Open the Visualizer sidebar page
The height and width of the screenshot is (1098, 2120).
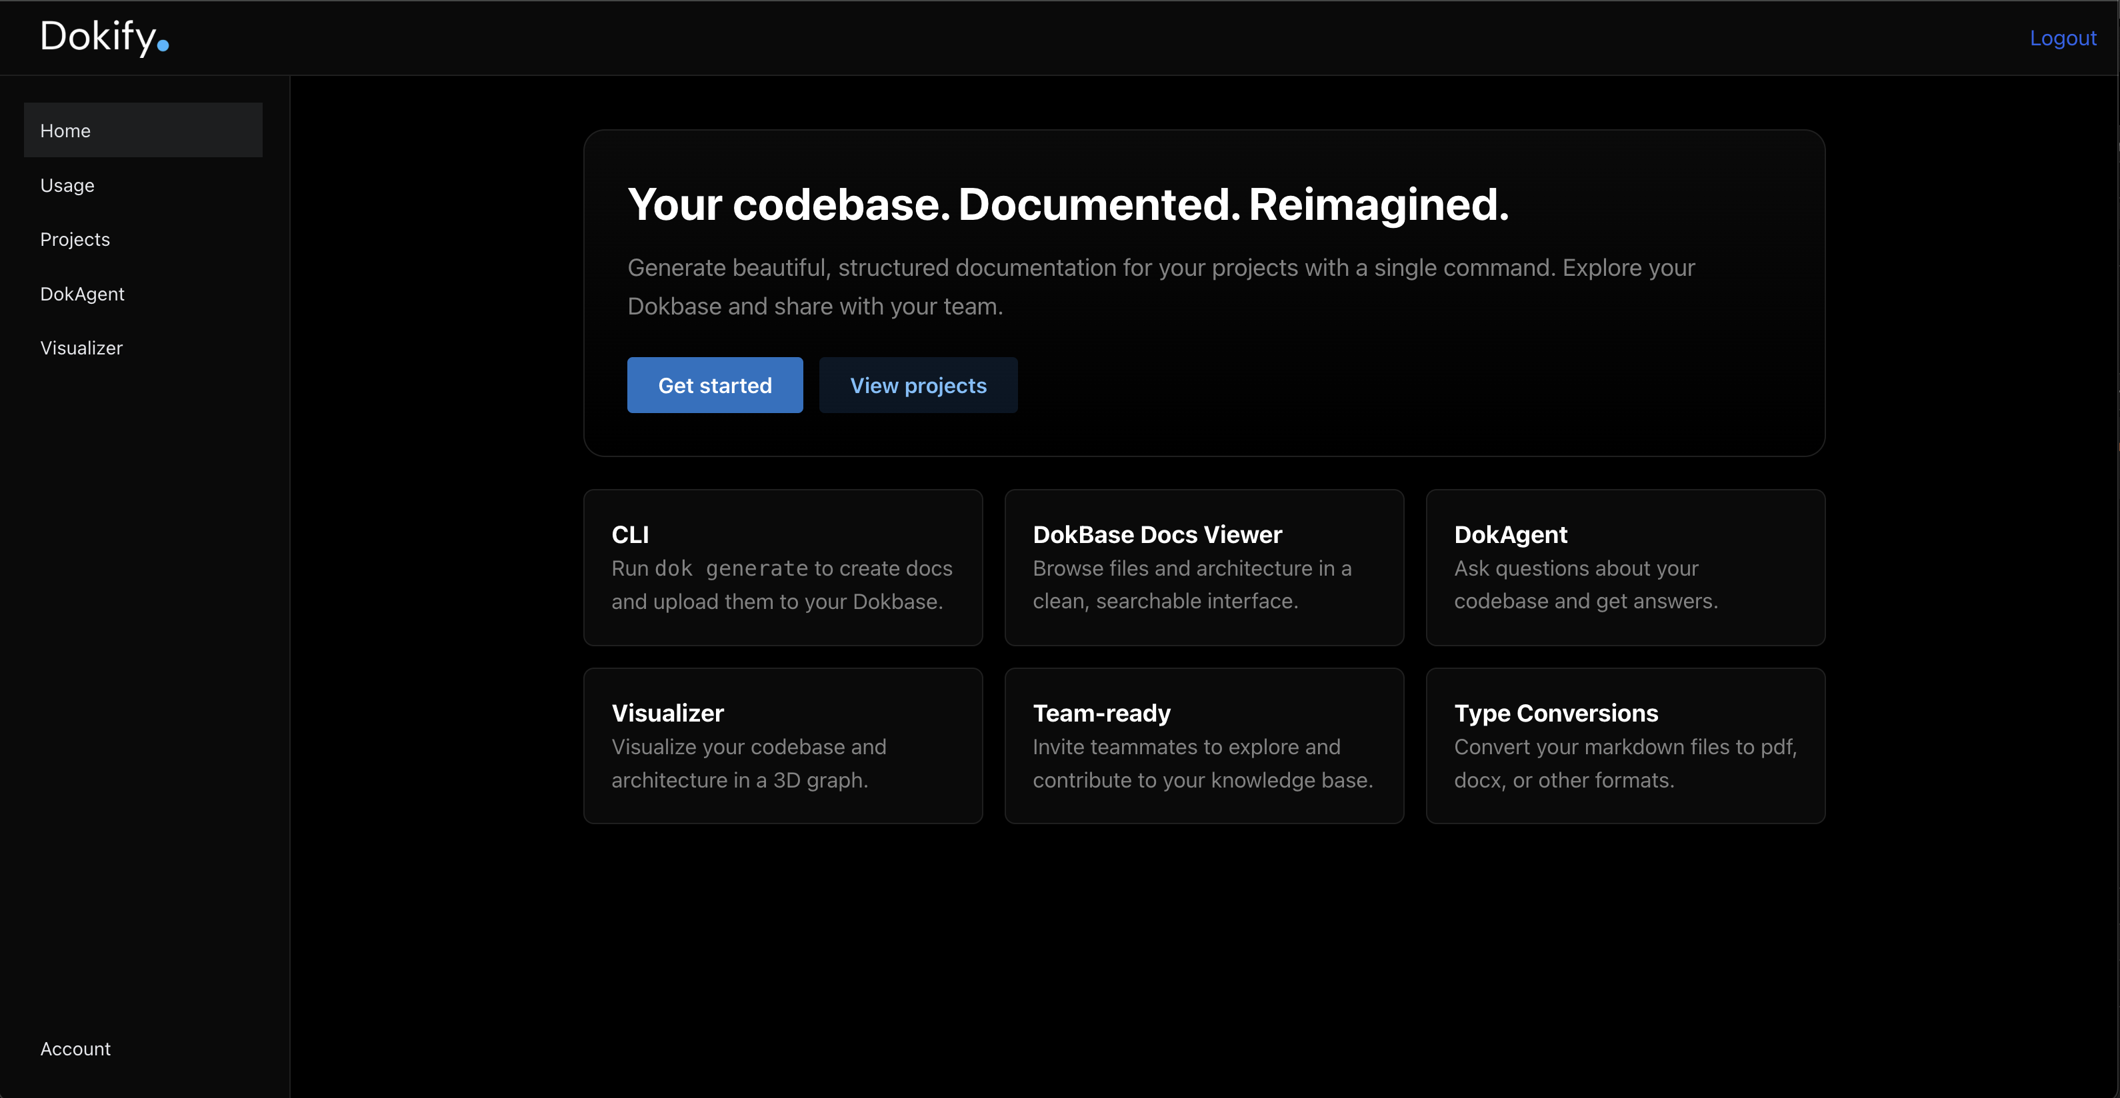tap(81, 348)
